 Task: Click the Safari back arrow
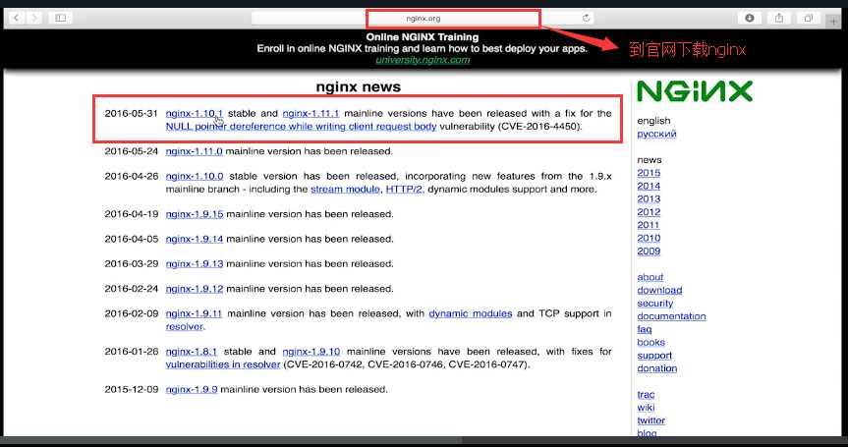17,18
